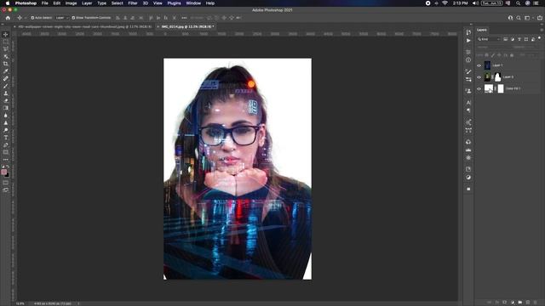Screen dimensions: 545x306
Task: Toggle Quick Mask mode icon
Action: (x=6, y=183)
